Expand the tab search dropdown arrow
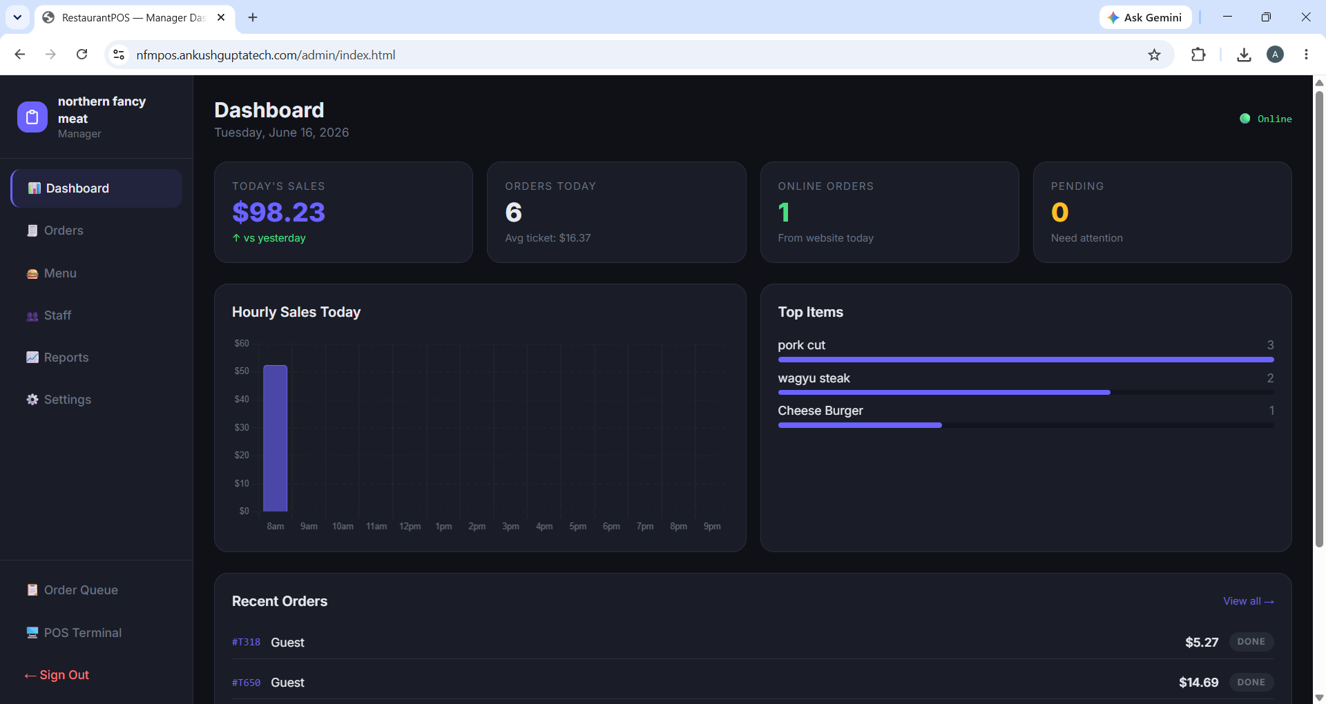The image size is (1326, 704). pyautogui.click(x=17, y=17)
